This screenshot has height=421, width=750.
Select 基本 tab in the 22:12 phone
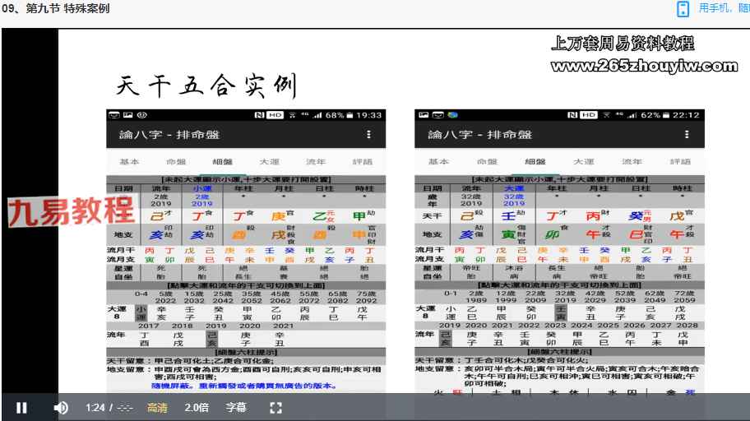tap(438, 162)
